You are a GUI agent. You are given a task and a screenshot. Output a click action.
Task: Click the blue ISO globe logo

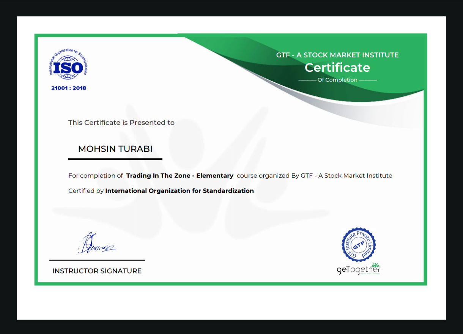(68, 67)
